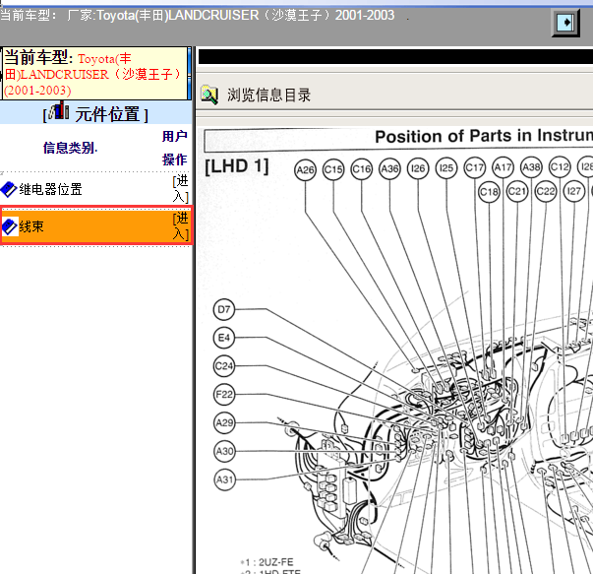Click the connector label F22 in diagram

(x=224, y=395)
